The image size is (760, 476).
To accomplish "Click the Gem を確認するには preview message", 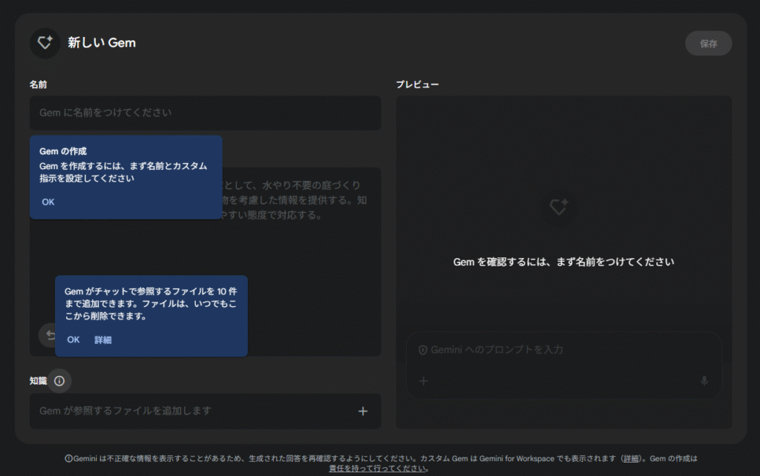I will [x=564, y=262].
